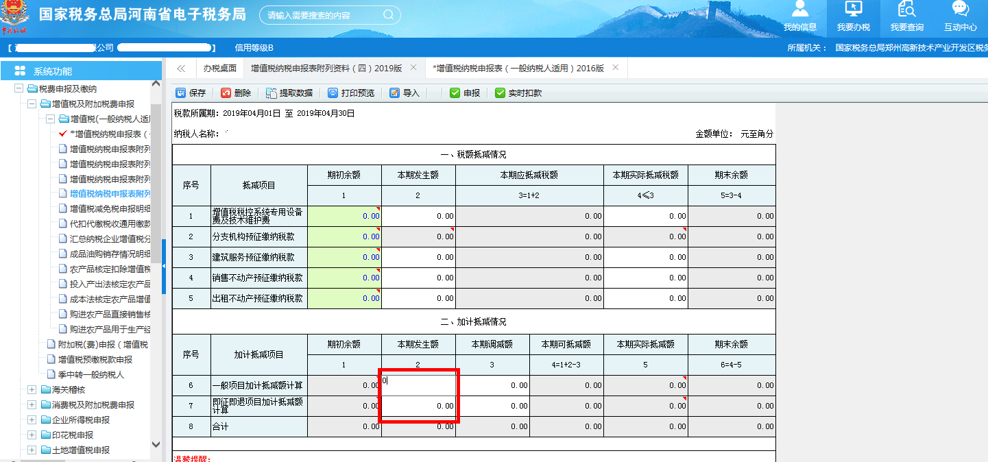Click 申报 submit declaration button
This screenshot has height=462, width=988.
[x=465, y=93]
